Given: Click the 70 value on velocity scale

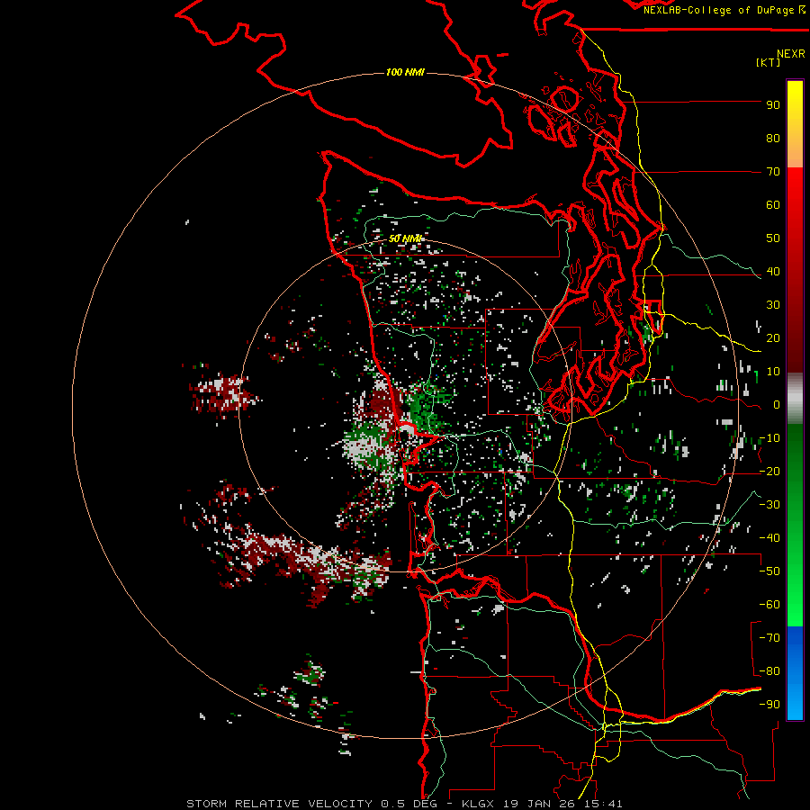Looking at the screenshot, I should (x=773, y=172).
